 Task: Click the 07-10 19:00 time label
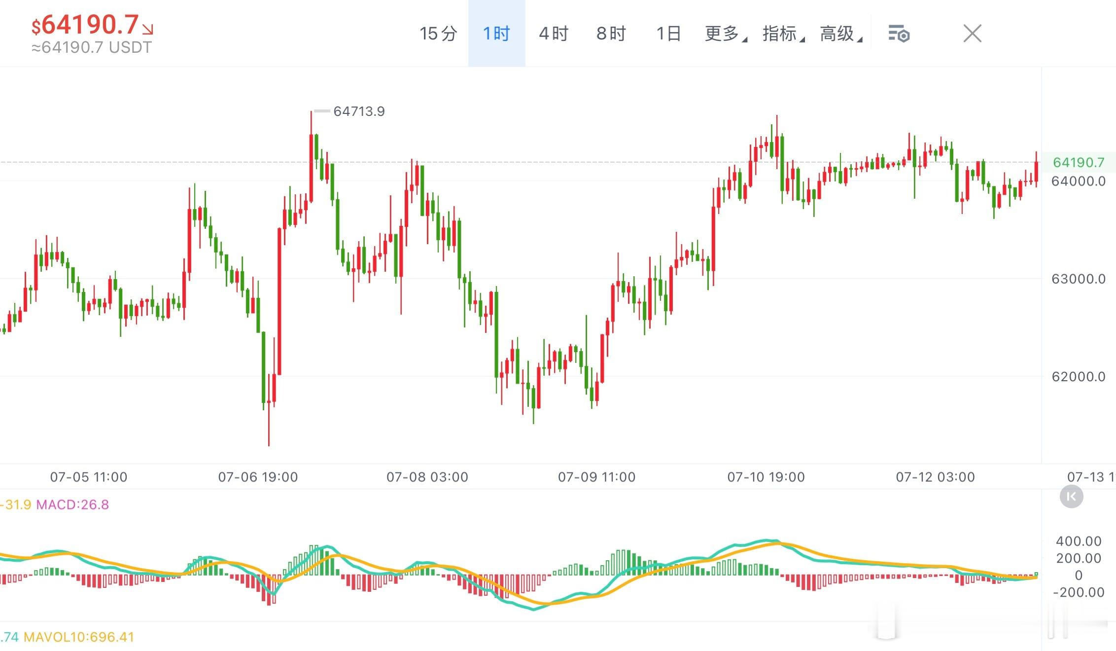point(766,477)
